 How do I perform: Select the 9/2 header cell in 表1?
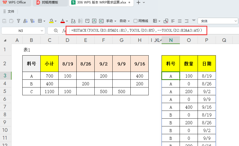click(104, 64)
